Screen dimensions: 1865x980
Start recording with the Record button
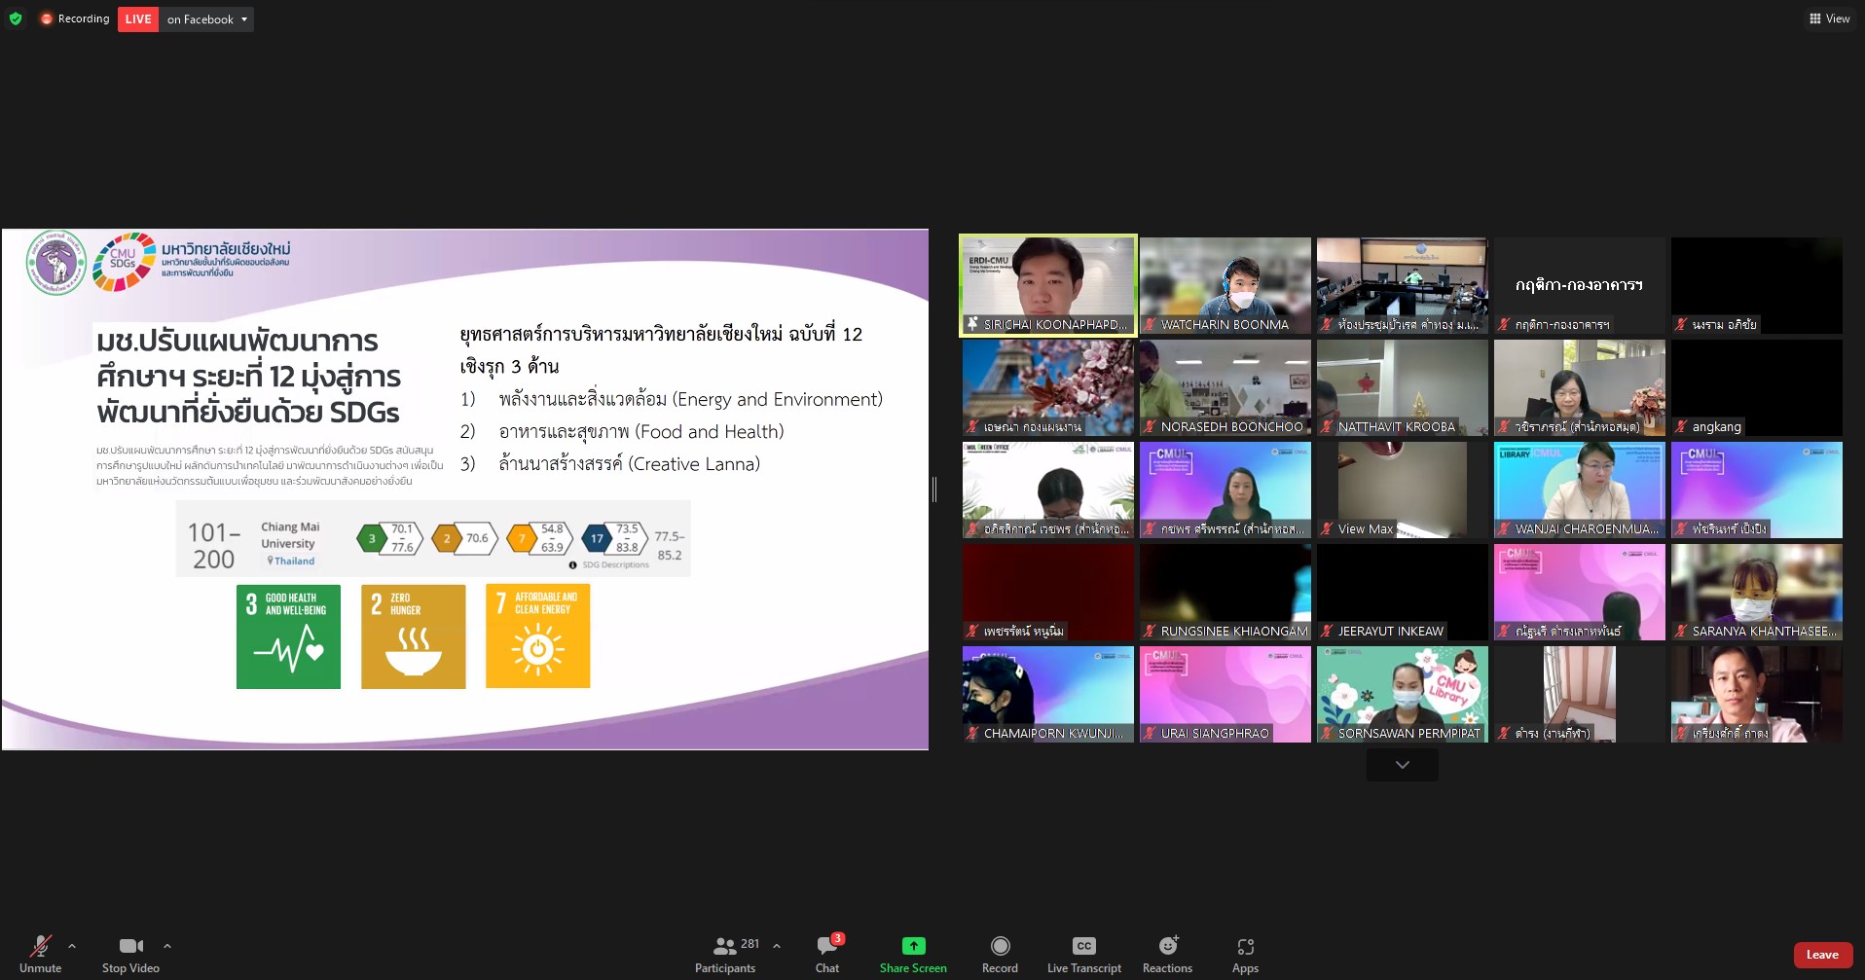click(x=1000, y=954)
